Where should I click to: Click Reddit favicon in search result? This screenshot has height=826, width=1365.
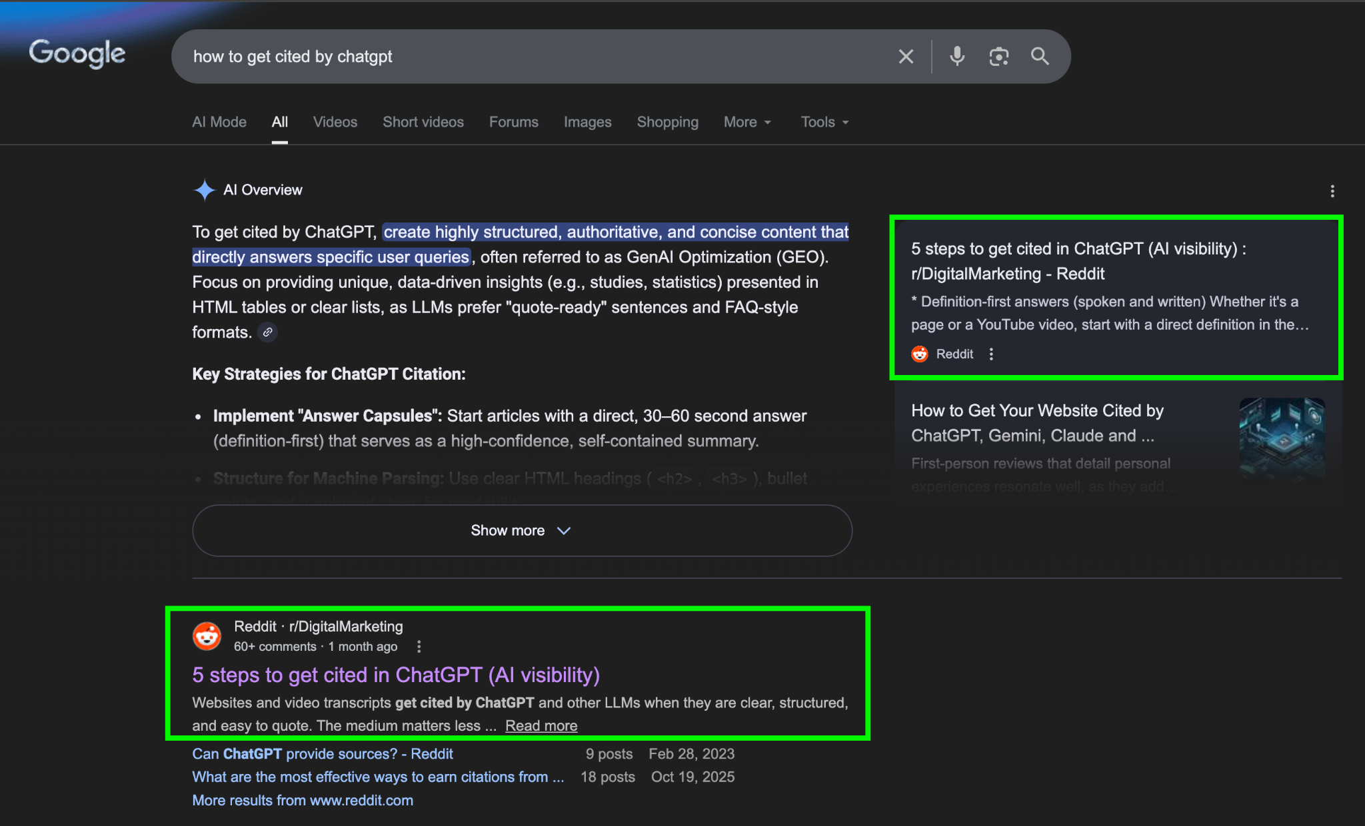[207, 636]
